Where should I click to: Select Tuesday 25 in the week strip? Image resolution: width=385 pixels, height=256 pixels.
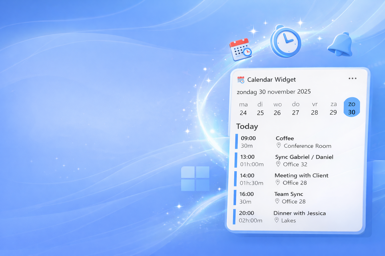(260, 108)
